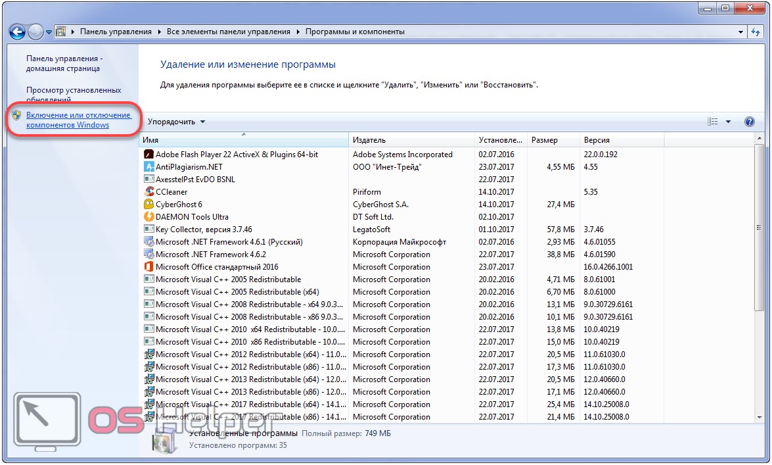
Task: Click the vertical scrollbar down arrow
Action: (759, 419)
